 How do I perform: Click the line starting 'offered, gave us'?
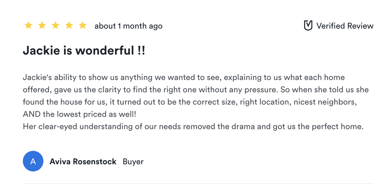point(196,90)
